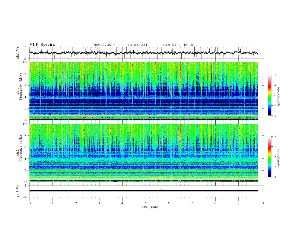Click time axis tick label "6"
Viewport: 295px width, 228px height.
coord(169,203)
